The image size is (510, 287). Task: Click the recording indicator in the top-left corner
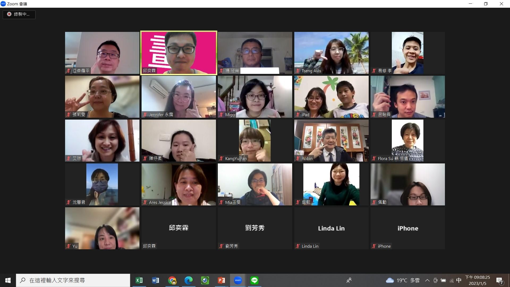(19, 14)
